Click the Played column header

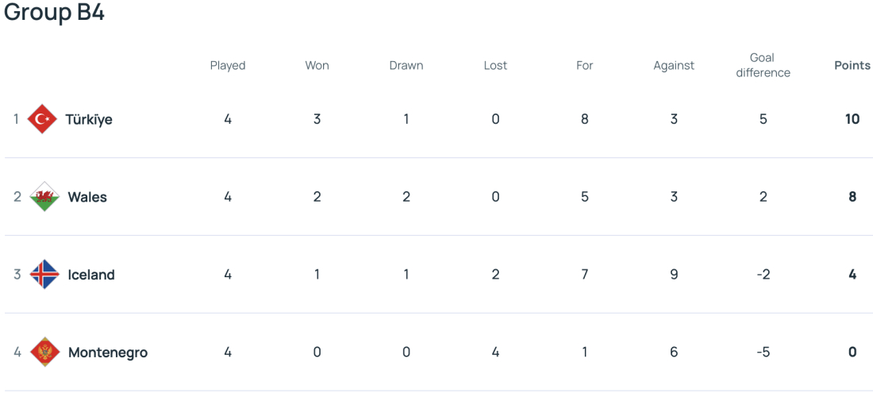[x=228, y=66]
